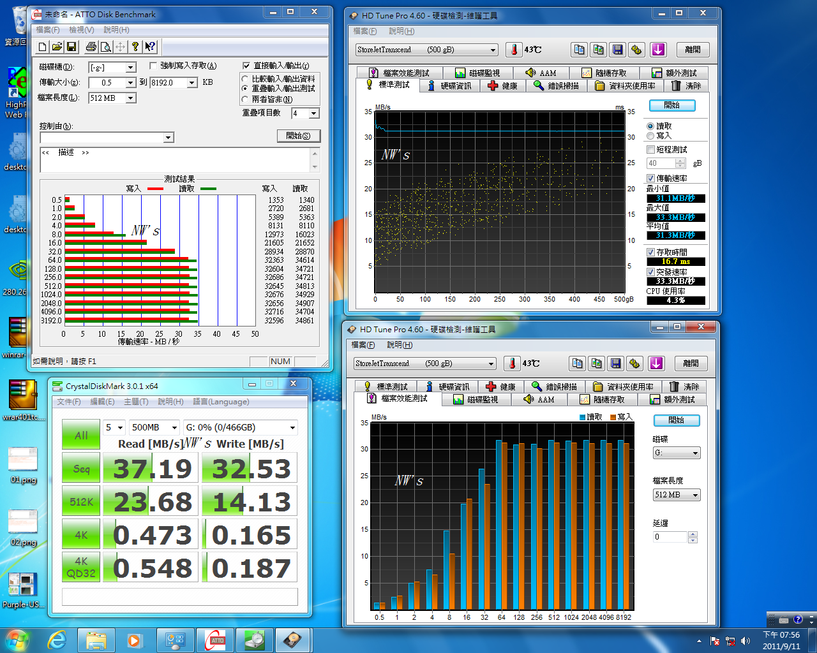Print results with ATTO printer icon
The height and width of the screenshot is (653, 817).
tap(91, 47)
